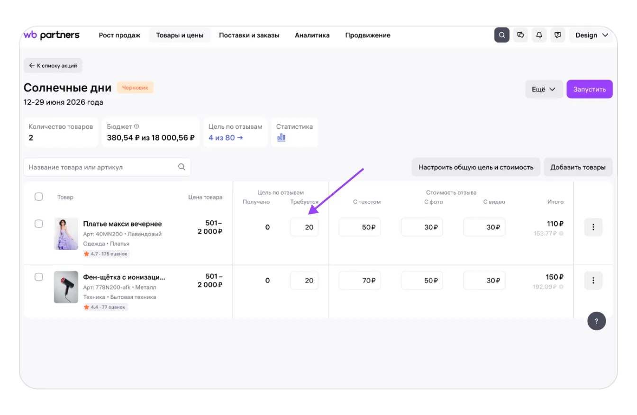
Task: Open the chat messages icon
Action: 520,35
